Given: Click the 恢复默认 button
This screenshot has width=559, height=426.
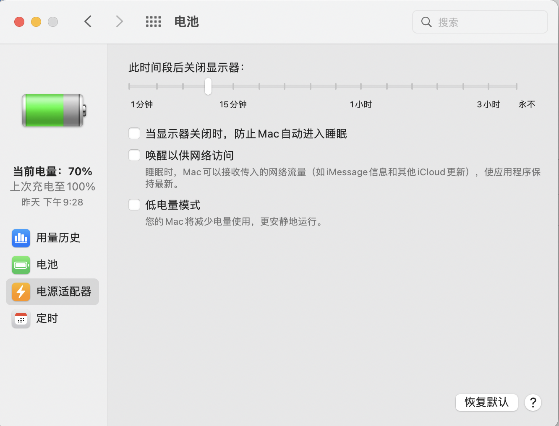Looking at the screenshot, I should pyautogui.click(x=486, y=403).
